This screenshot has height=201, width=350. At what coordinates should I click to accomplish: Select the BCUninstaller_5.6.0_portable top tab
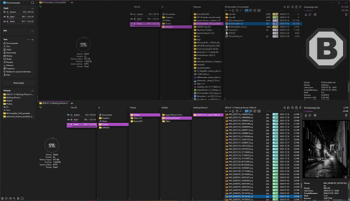tap(54, 3)
